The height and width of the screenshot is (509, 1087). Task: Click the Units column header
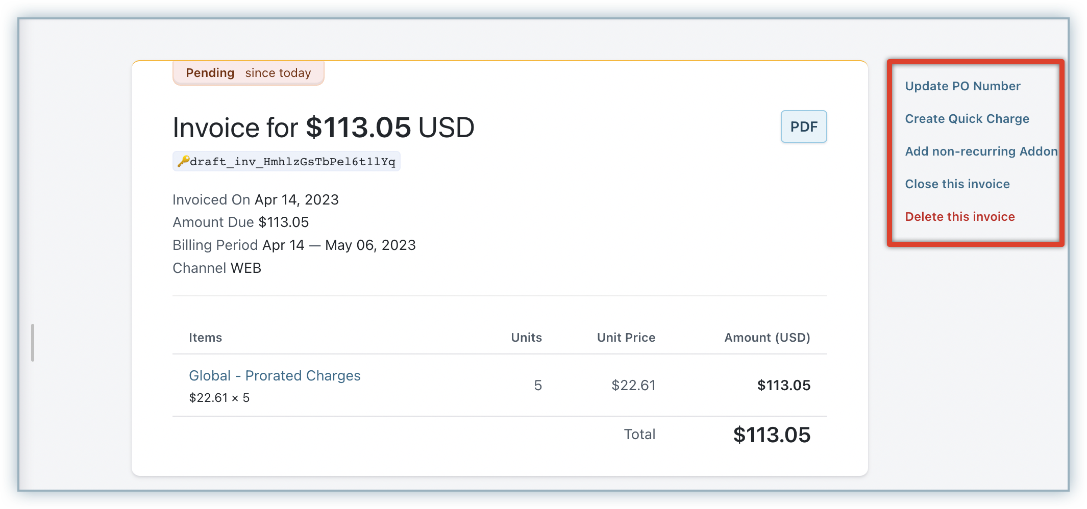pos(526,338)
